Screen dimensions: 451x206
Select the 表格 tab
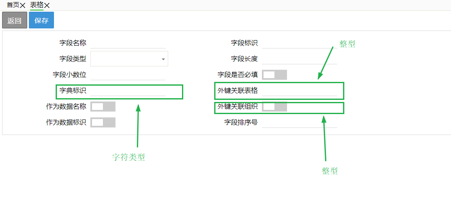pyautogui.click(x=37, y=5)
